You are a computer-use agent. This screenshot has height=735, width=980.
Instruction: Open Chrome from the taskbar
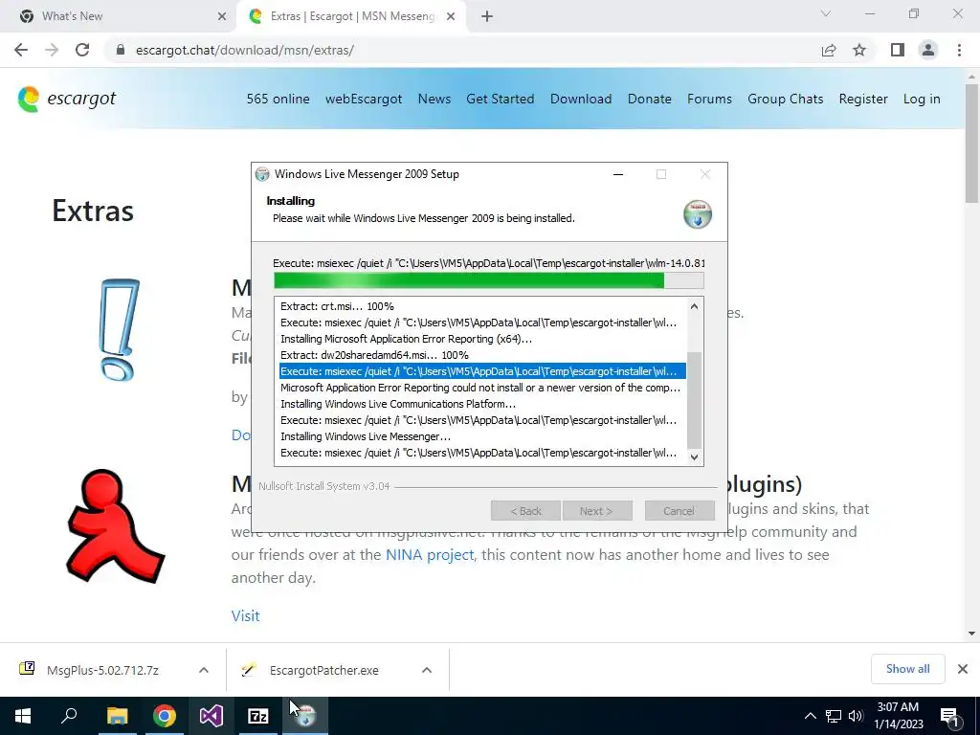click(x=165, y=716)
